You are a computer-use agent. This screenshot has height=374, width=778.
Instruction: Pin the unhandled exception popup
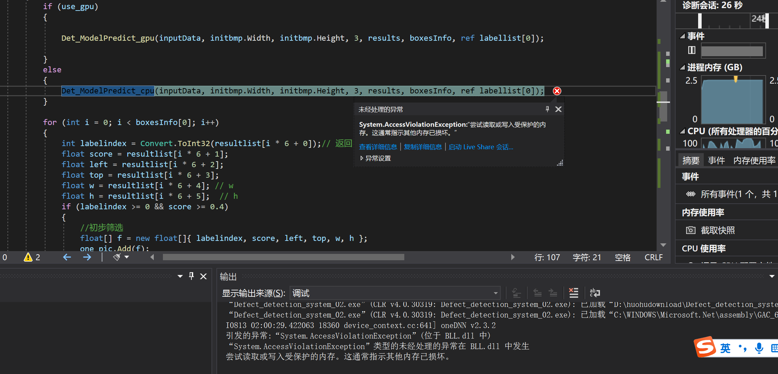[x=547, y=109]
